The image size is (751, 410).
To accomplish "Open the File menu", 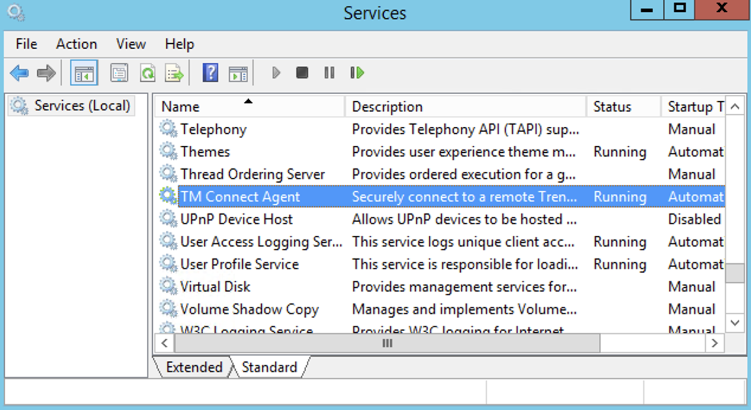I will 26,44.
